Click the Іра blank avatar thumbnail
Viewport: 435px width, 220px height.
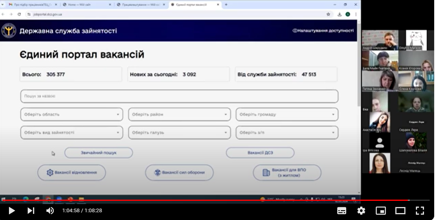[380, 142]
